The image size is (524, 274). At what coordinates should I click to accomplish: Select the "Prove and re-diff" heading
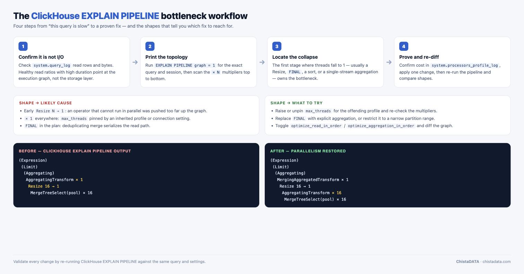[419, 57]
